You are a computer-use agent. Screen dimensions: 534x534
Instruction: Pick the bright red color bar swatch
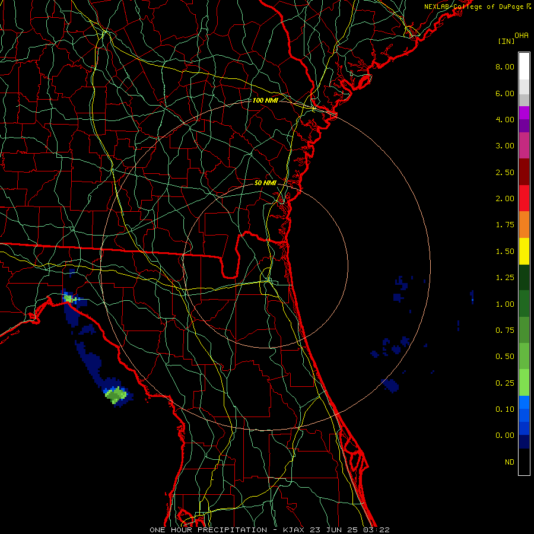coord(524,198)
